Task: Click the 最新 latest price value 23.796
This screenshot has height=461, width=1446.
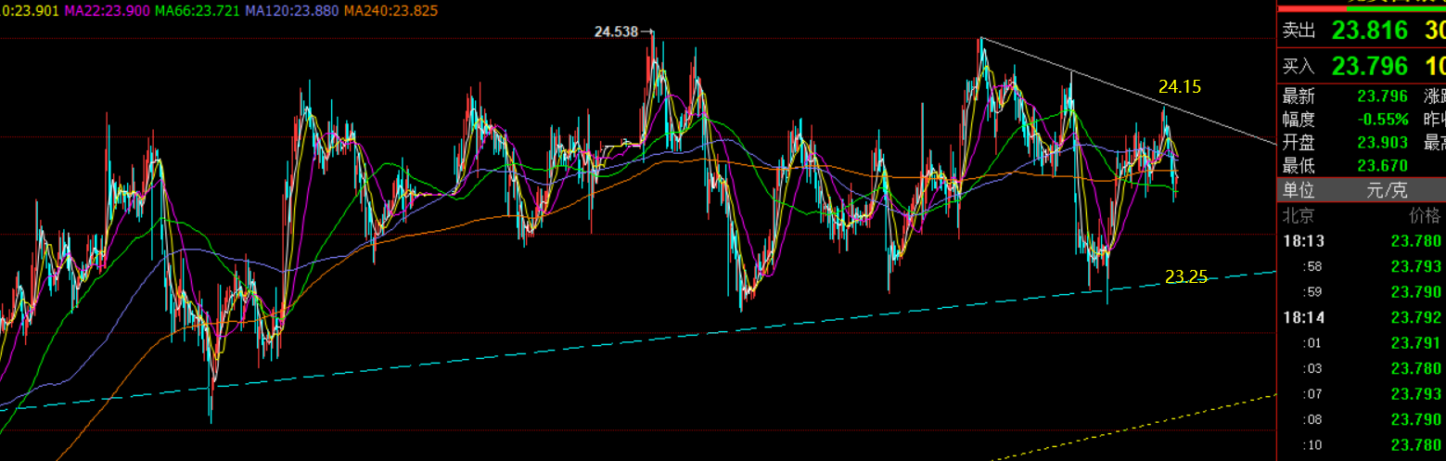Action: (x=1382, y=96)
